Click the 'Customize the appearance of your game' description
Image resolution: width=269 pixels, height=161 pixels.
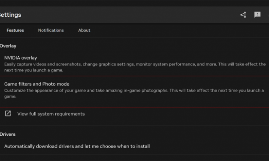pos(134,93)
